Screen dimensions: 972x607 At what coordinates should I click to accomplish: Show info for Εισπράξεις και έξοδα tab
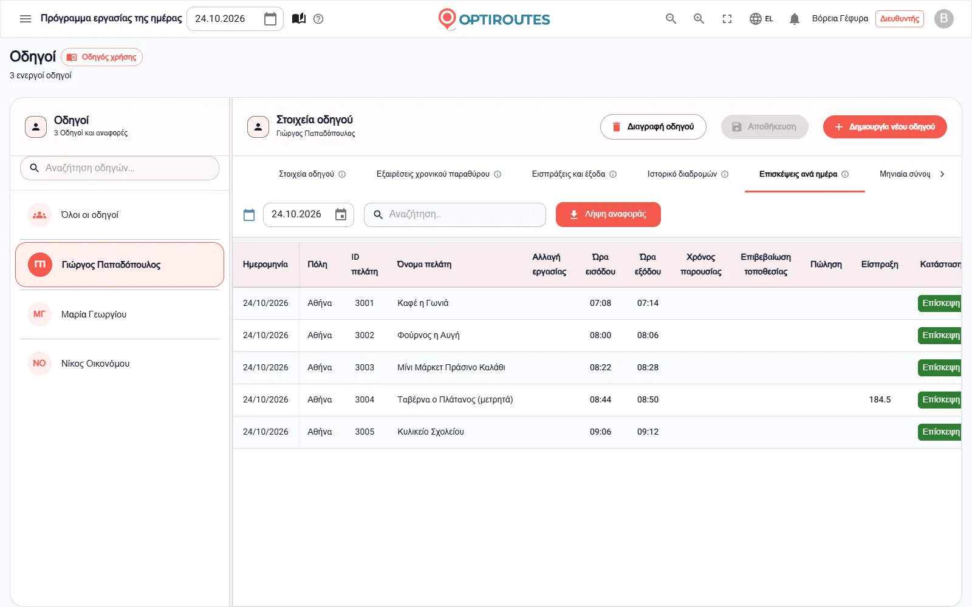[x=613, y=174]
